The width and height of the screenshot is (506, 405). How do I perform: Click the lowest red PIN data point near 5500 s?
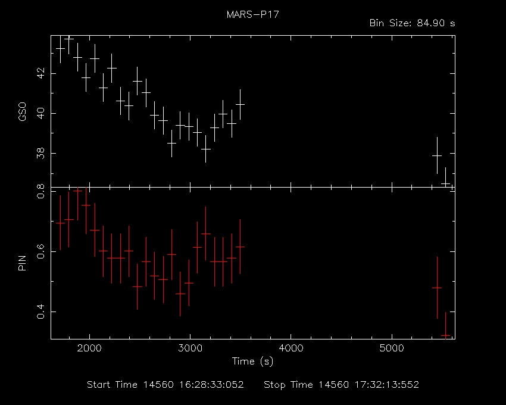tap(446, 336)
